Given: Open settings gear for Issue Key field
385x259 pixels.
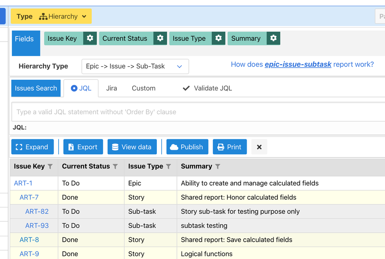Looking at the screenshot, I should pos(90,38).
